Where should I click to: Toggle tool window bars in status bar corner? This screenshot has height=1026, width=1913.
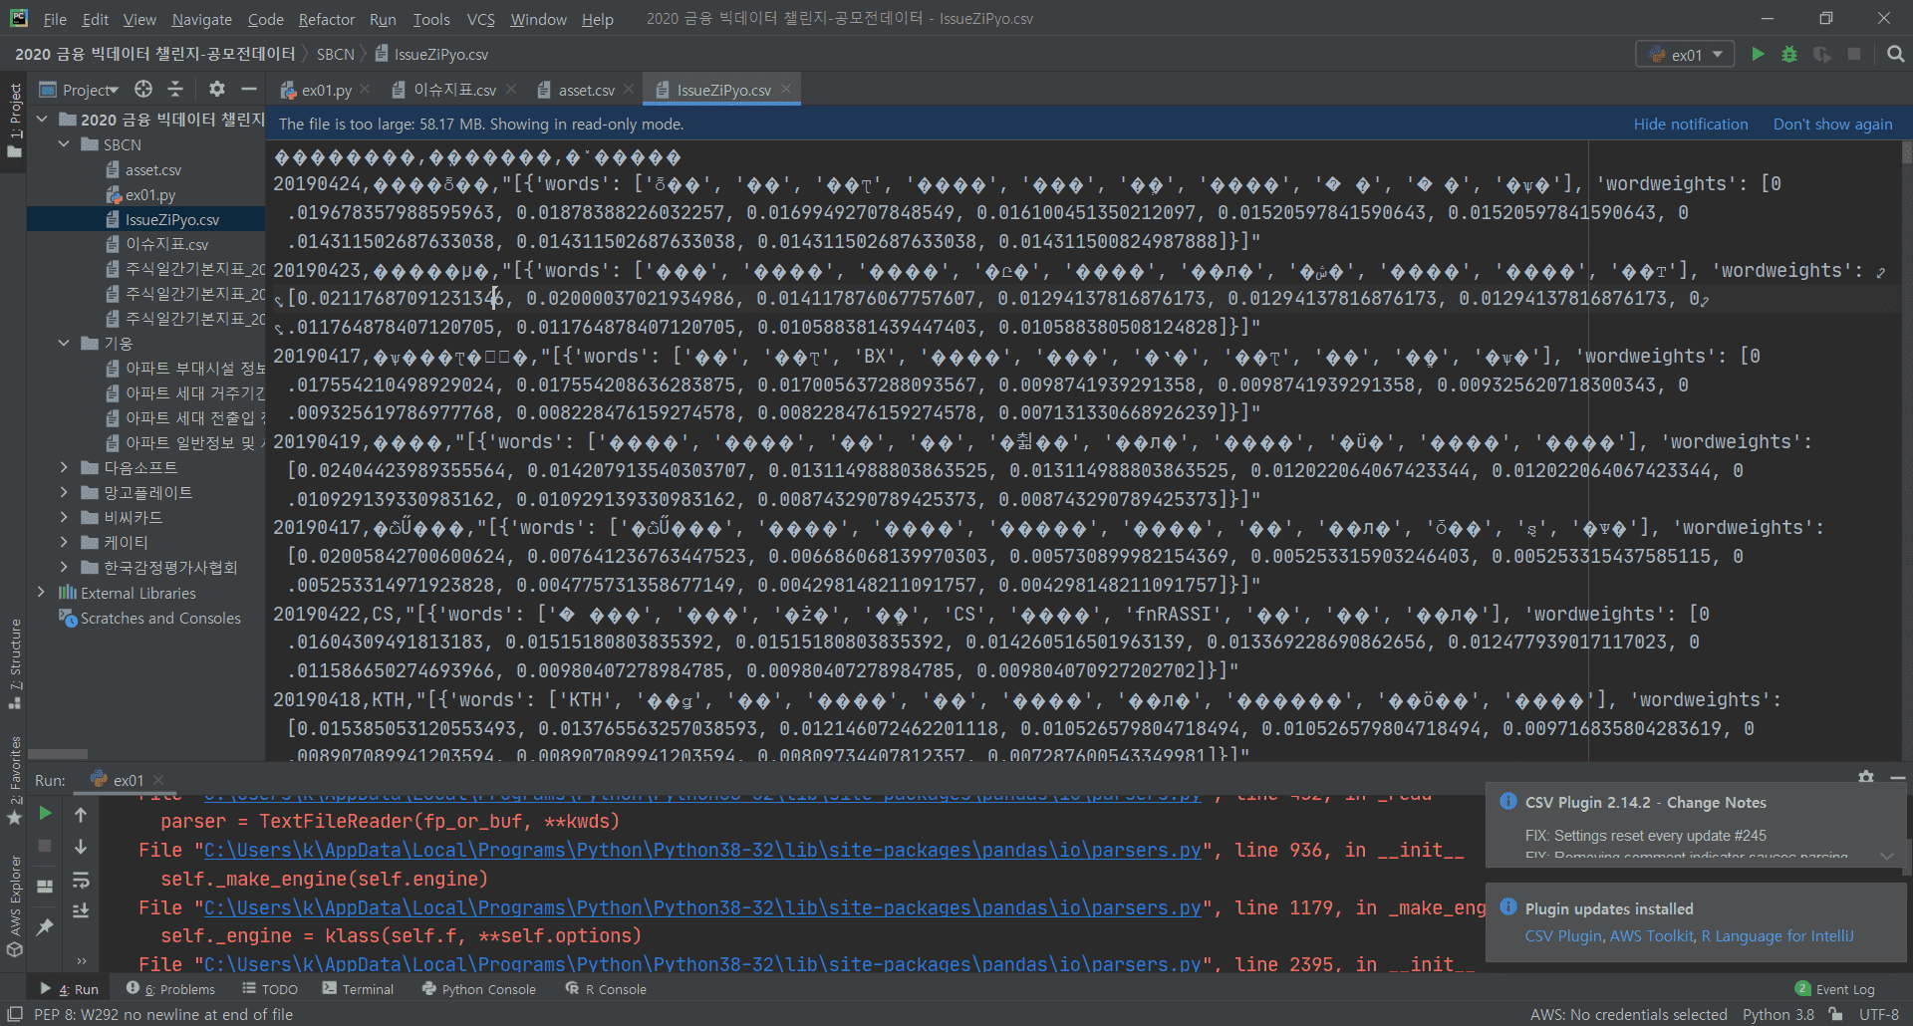coord(15,1014)
